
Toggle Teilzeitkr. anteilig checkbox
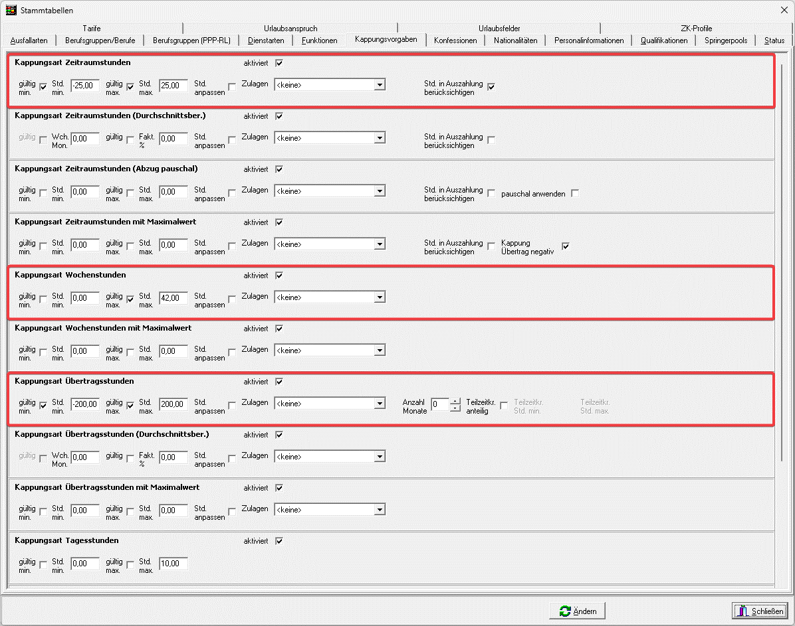tap(504, 406)
